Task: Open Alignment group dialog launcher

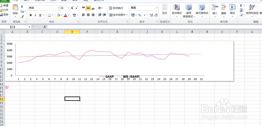Action: click(x=127, y=22)
